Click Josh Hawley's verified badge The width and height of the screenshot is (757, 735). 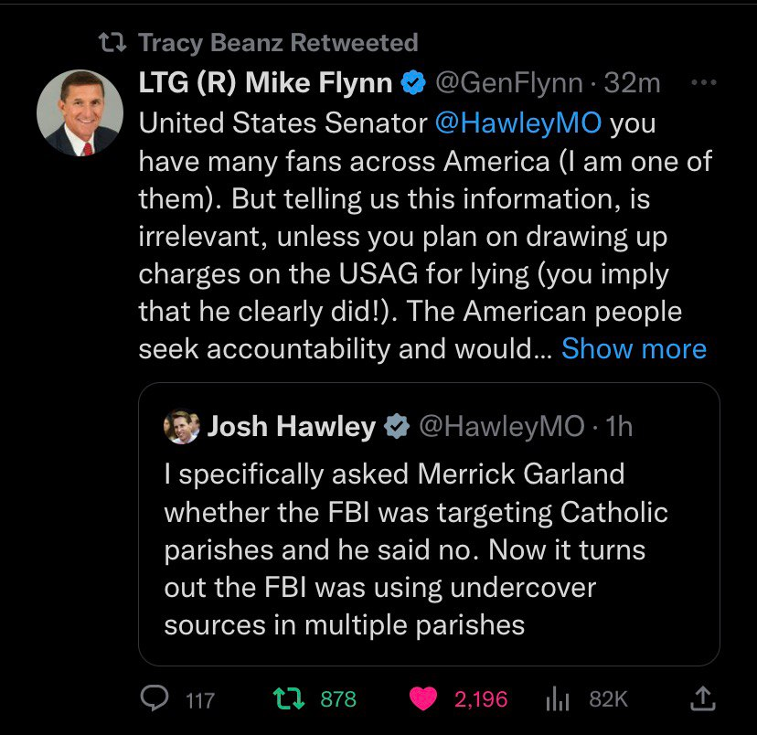coord(396,426)
